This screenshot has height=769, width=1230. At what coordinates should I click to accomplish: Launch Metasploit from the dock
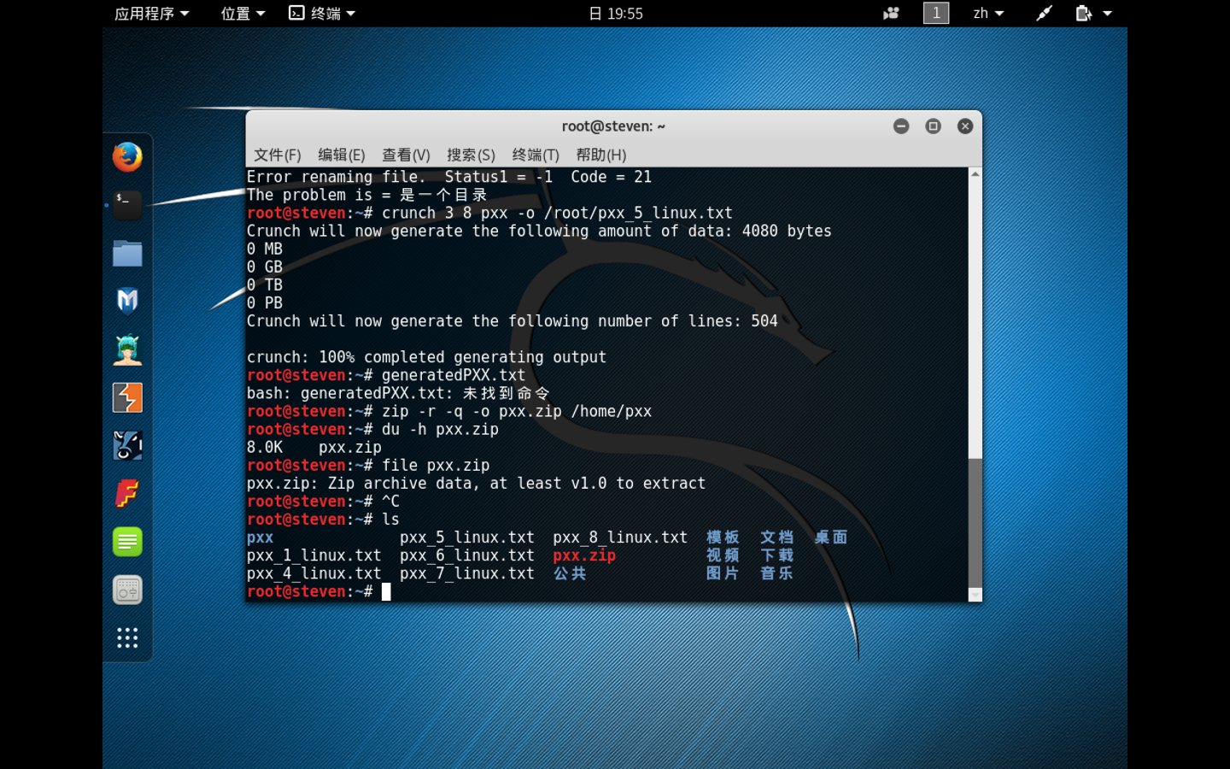pos(127,302)
